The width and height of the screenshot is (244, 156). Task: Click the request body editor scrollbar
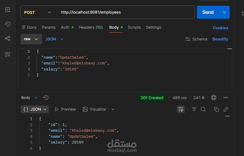coord(230,69)
